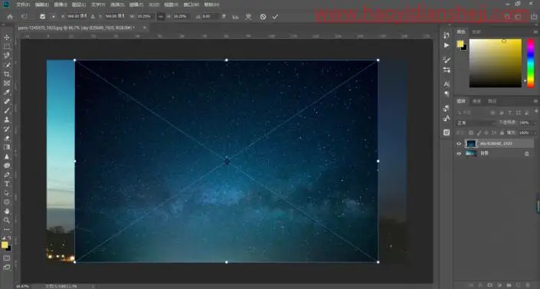The height and width of the screenshot is (289, 540).
Task: Open the 滤镜 menu
Action: [136, 5]
